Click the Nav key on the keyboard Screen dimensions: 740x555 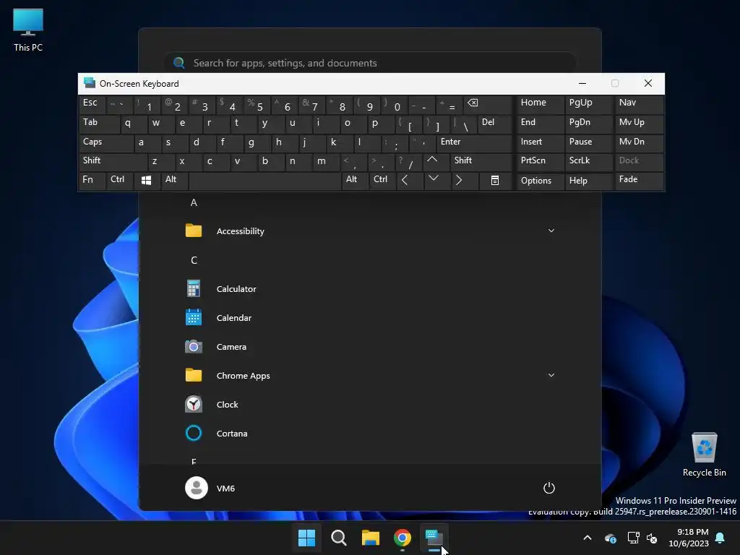tap(639, 105)
